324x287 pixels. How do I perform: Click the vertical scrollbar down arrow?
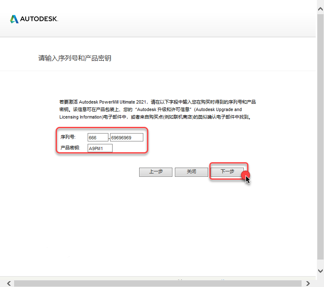pyautogui.click(x=321, y=271)
